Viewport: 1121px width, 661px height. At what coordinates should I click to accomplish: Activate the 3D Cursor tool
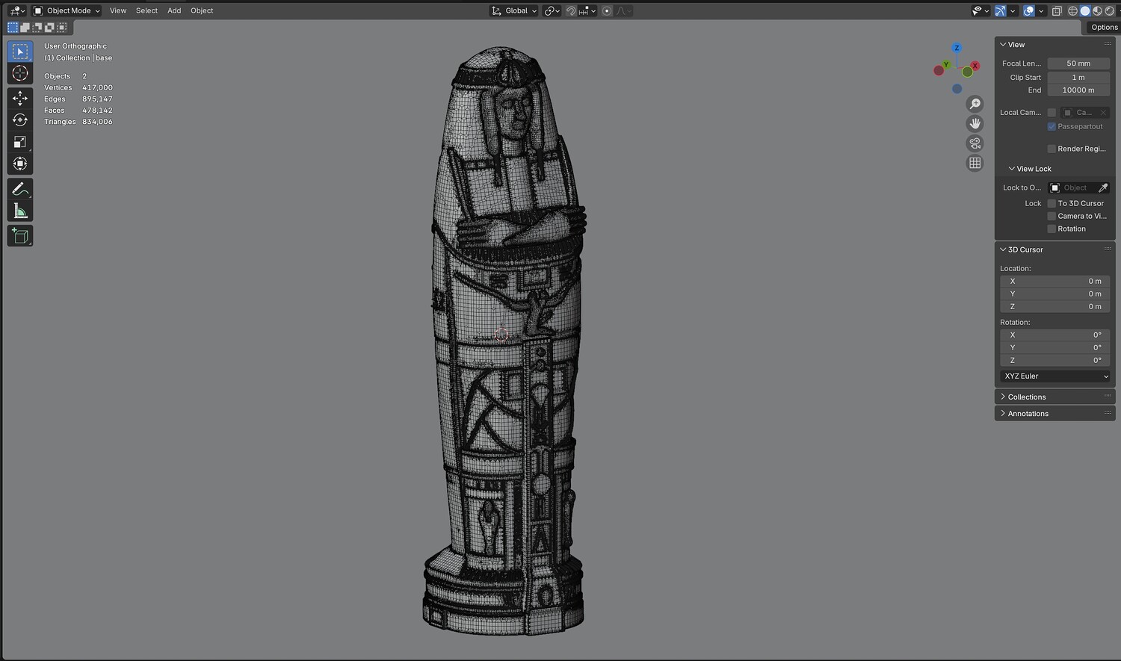20,73
